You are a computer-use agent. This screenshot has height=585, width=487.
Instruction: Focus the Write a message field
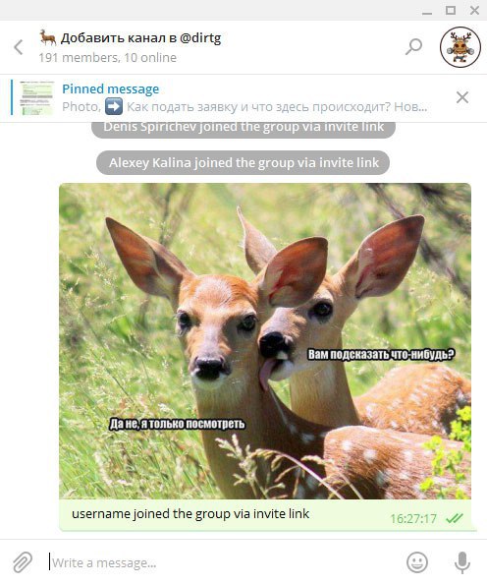[x=224, y=562]
